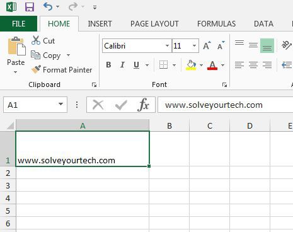Open the PAGE LAYOUT tab
The image size is (293, 232).
click(x=154, y=24)
